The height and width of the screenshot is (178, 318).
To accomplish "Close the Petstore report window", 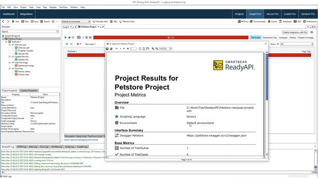I will pos(266,44).
